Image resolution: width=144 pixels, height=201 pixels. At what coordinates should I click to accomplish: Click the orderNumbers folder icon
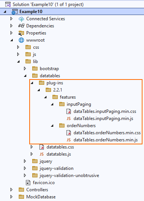click(62, 126)
